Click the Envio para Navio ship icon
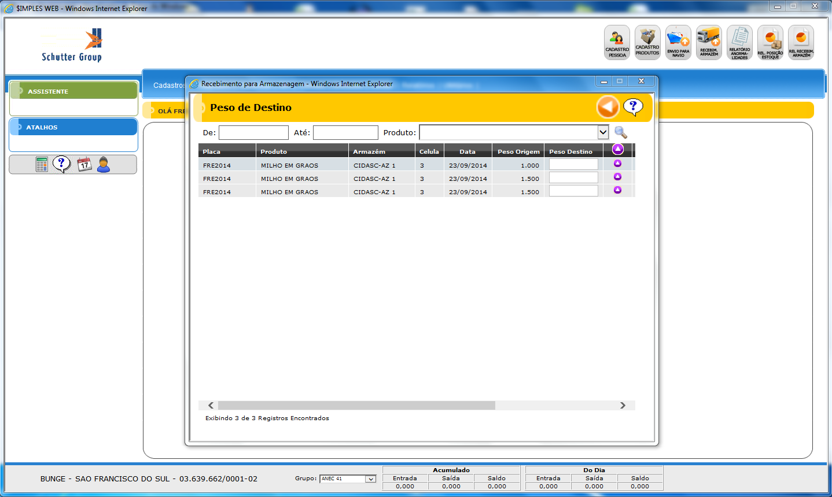The image size is (832, 497). click(x=678, y=42)
